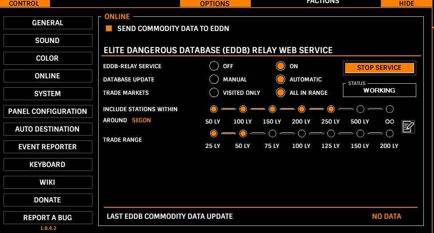Set EDDB-Relay Service to ON
This screenshot has width=434, height=233.
(x=280, y=66)
